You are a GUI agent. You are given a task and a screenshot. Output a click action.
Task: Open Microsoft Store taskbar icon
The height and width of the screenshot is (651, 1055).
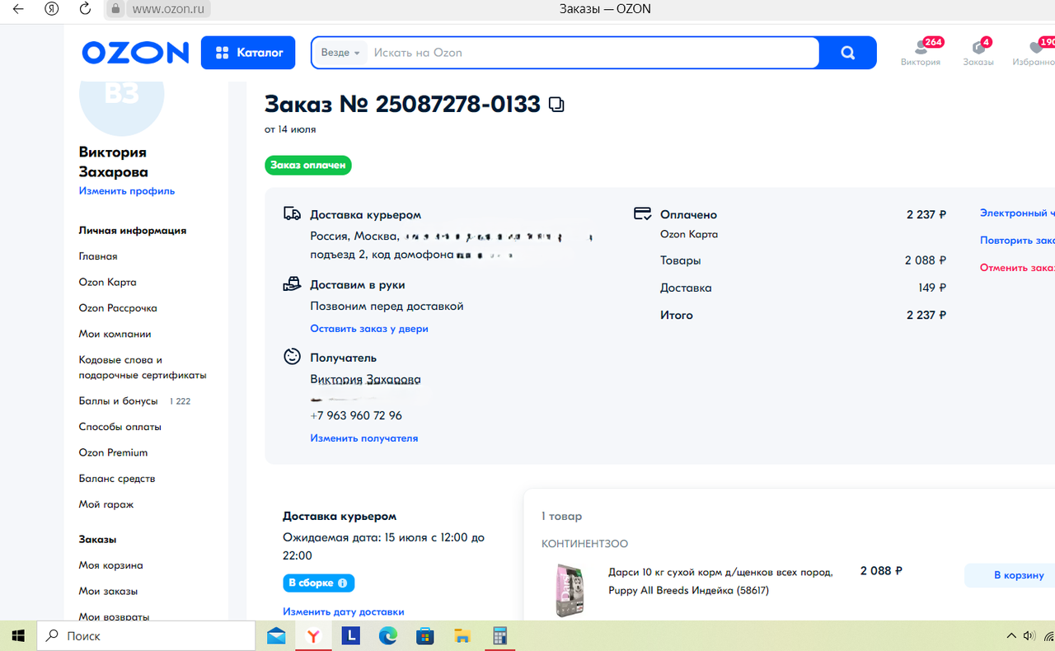pyautogui.click(x=424, y=635)
